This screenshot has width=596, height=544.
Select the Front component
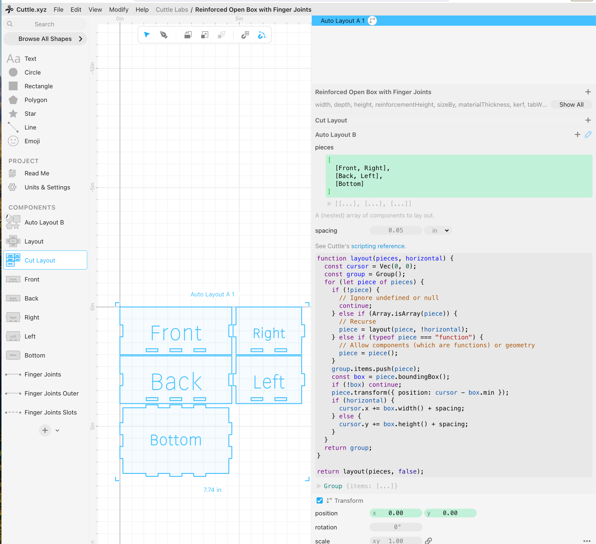[x=45, y=279]
